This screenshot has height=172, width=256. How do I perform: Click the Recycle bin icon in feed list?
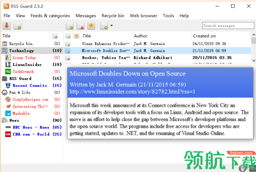coord(4,44)
